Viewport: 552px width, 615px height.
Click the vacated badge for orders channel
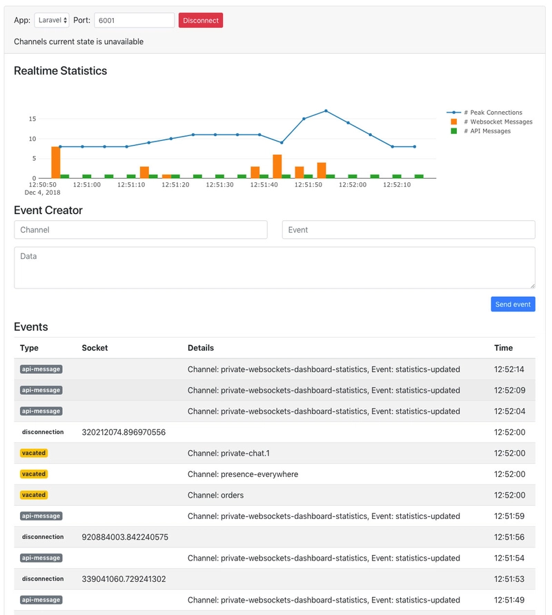[x=34, y=495]
